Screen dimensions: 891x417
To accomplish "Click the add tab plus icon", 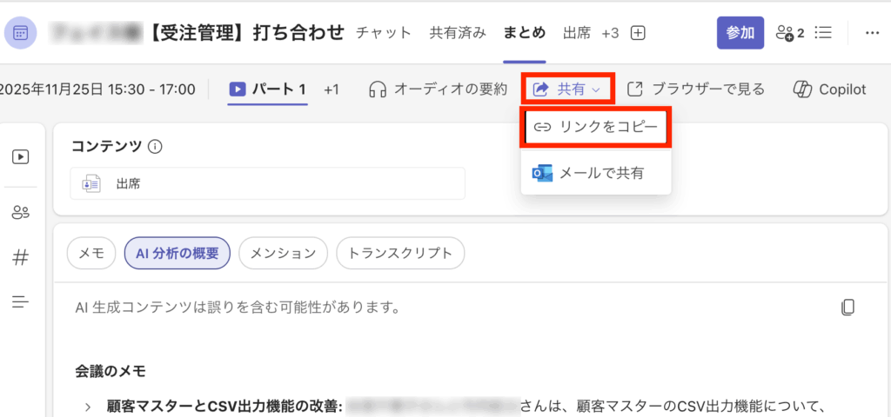I will tap(638, 33).
